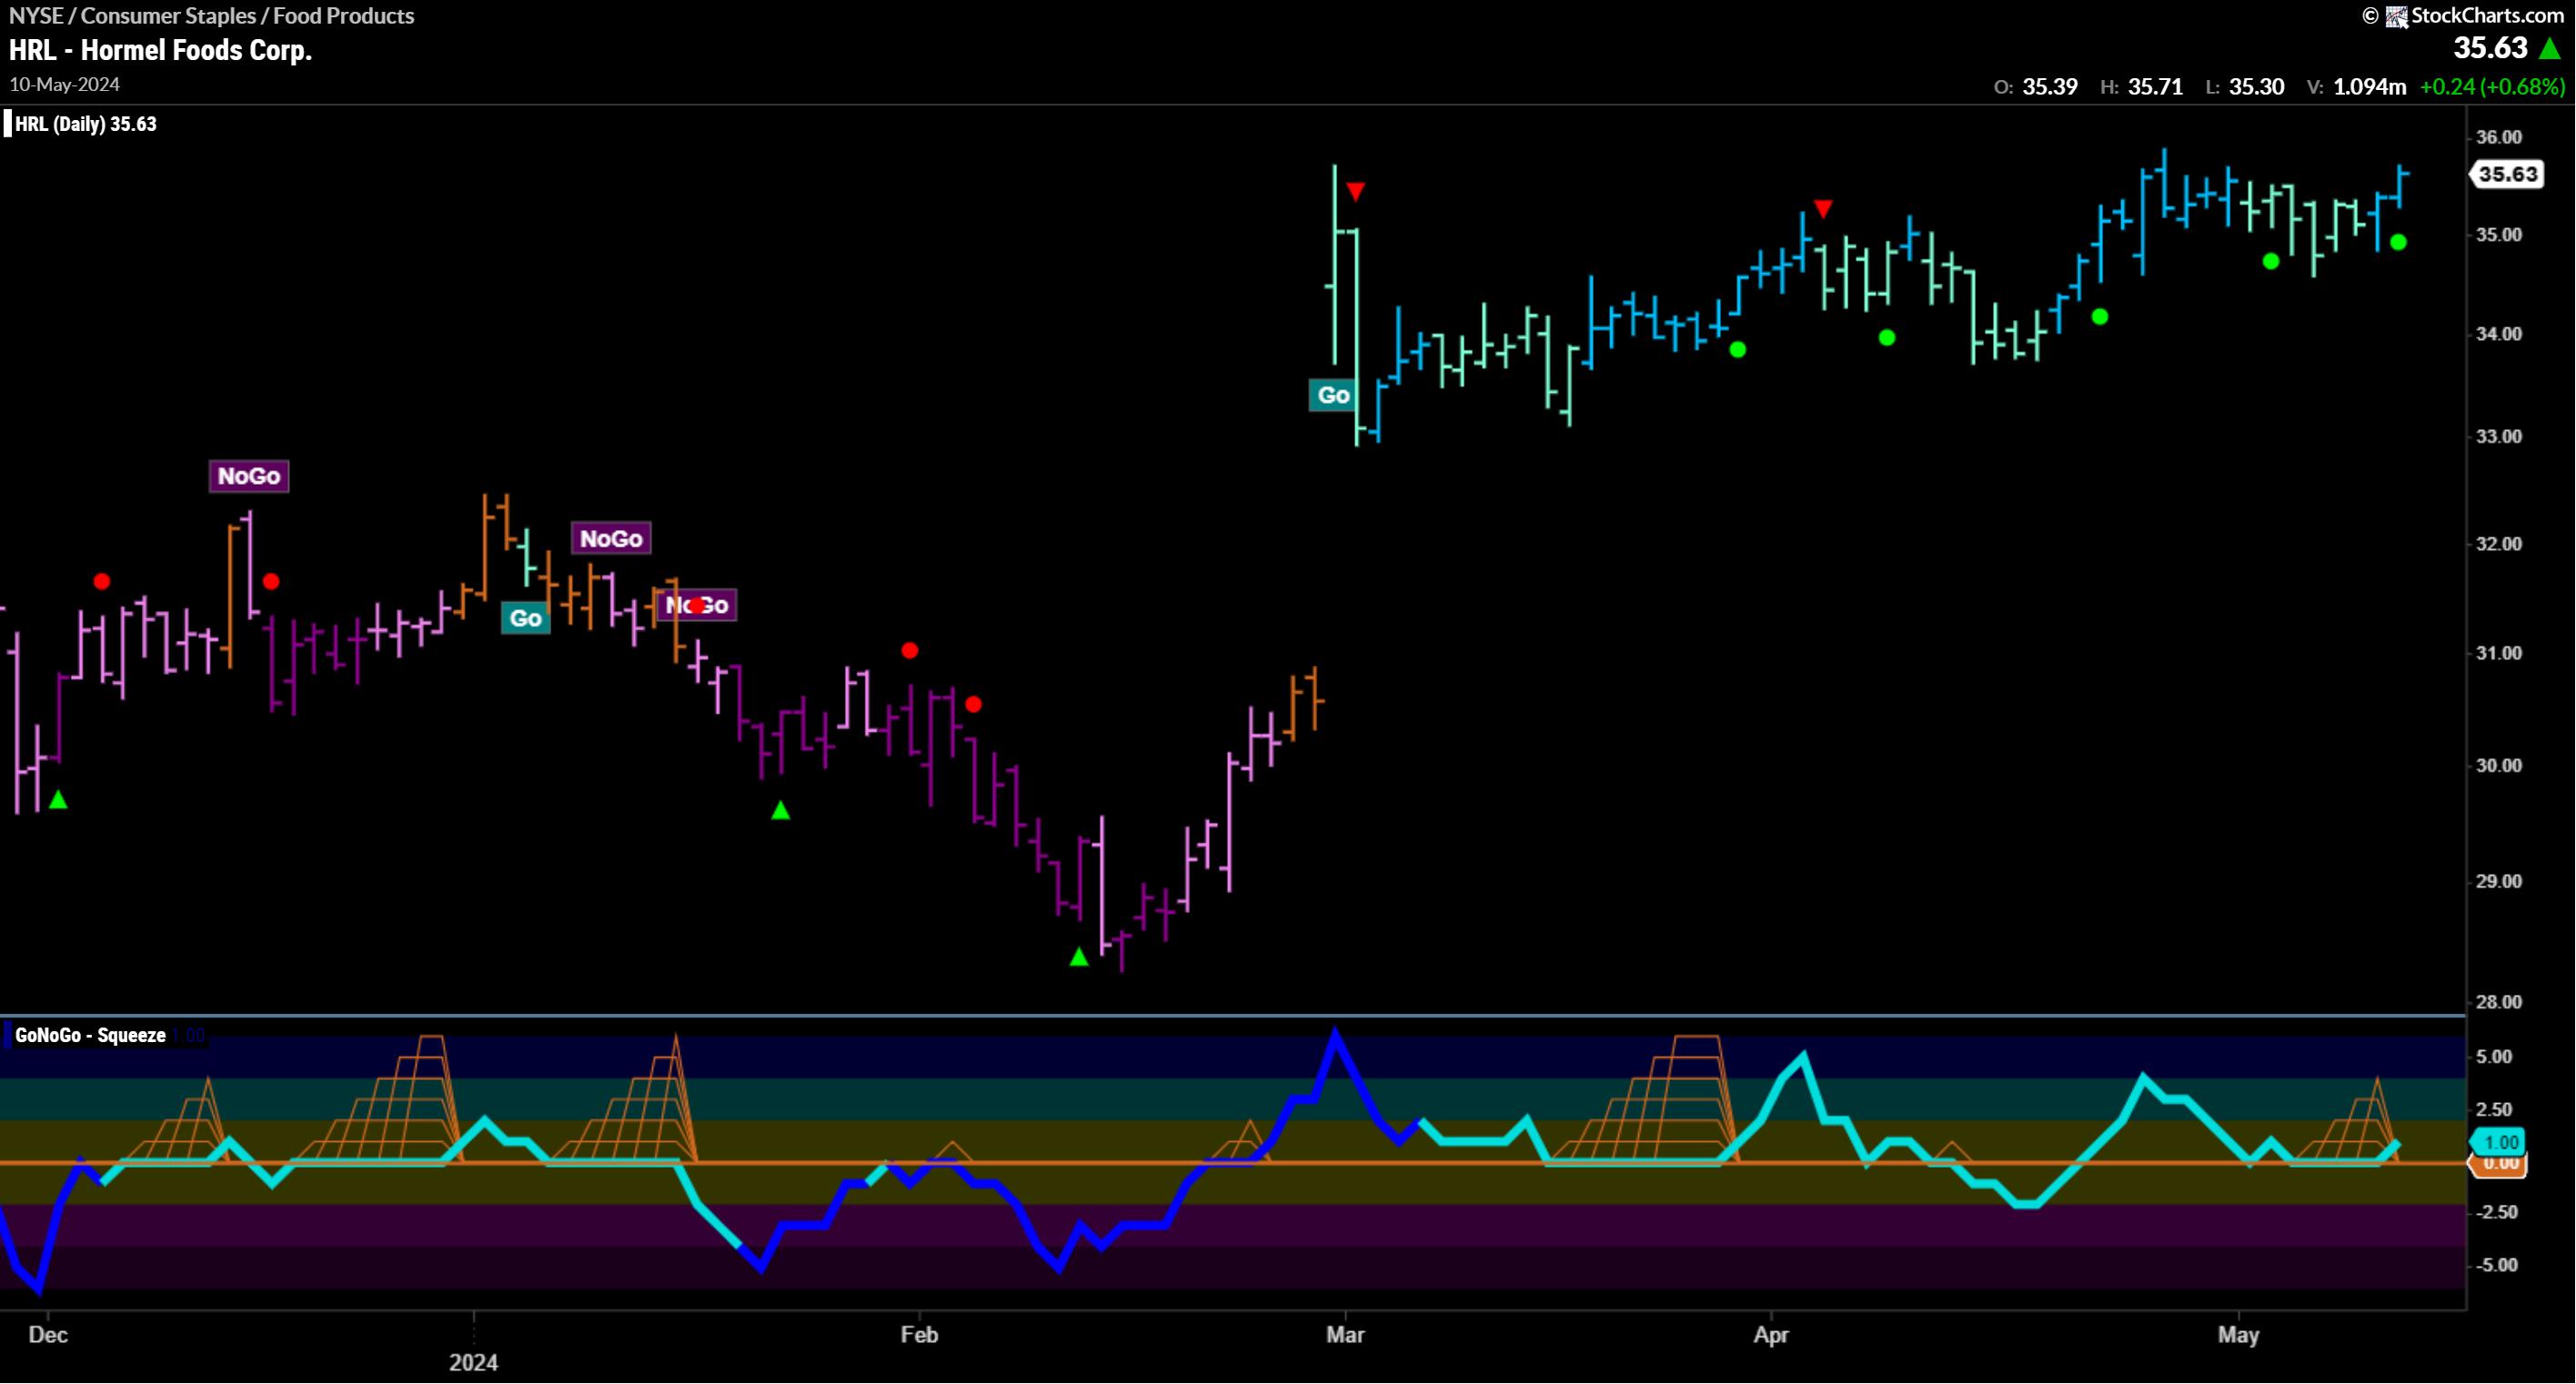Click the Go label in early January

pyautogui.click(x=525, y=618)
